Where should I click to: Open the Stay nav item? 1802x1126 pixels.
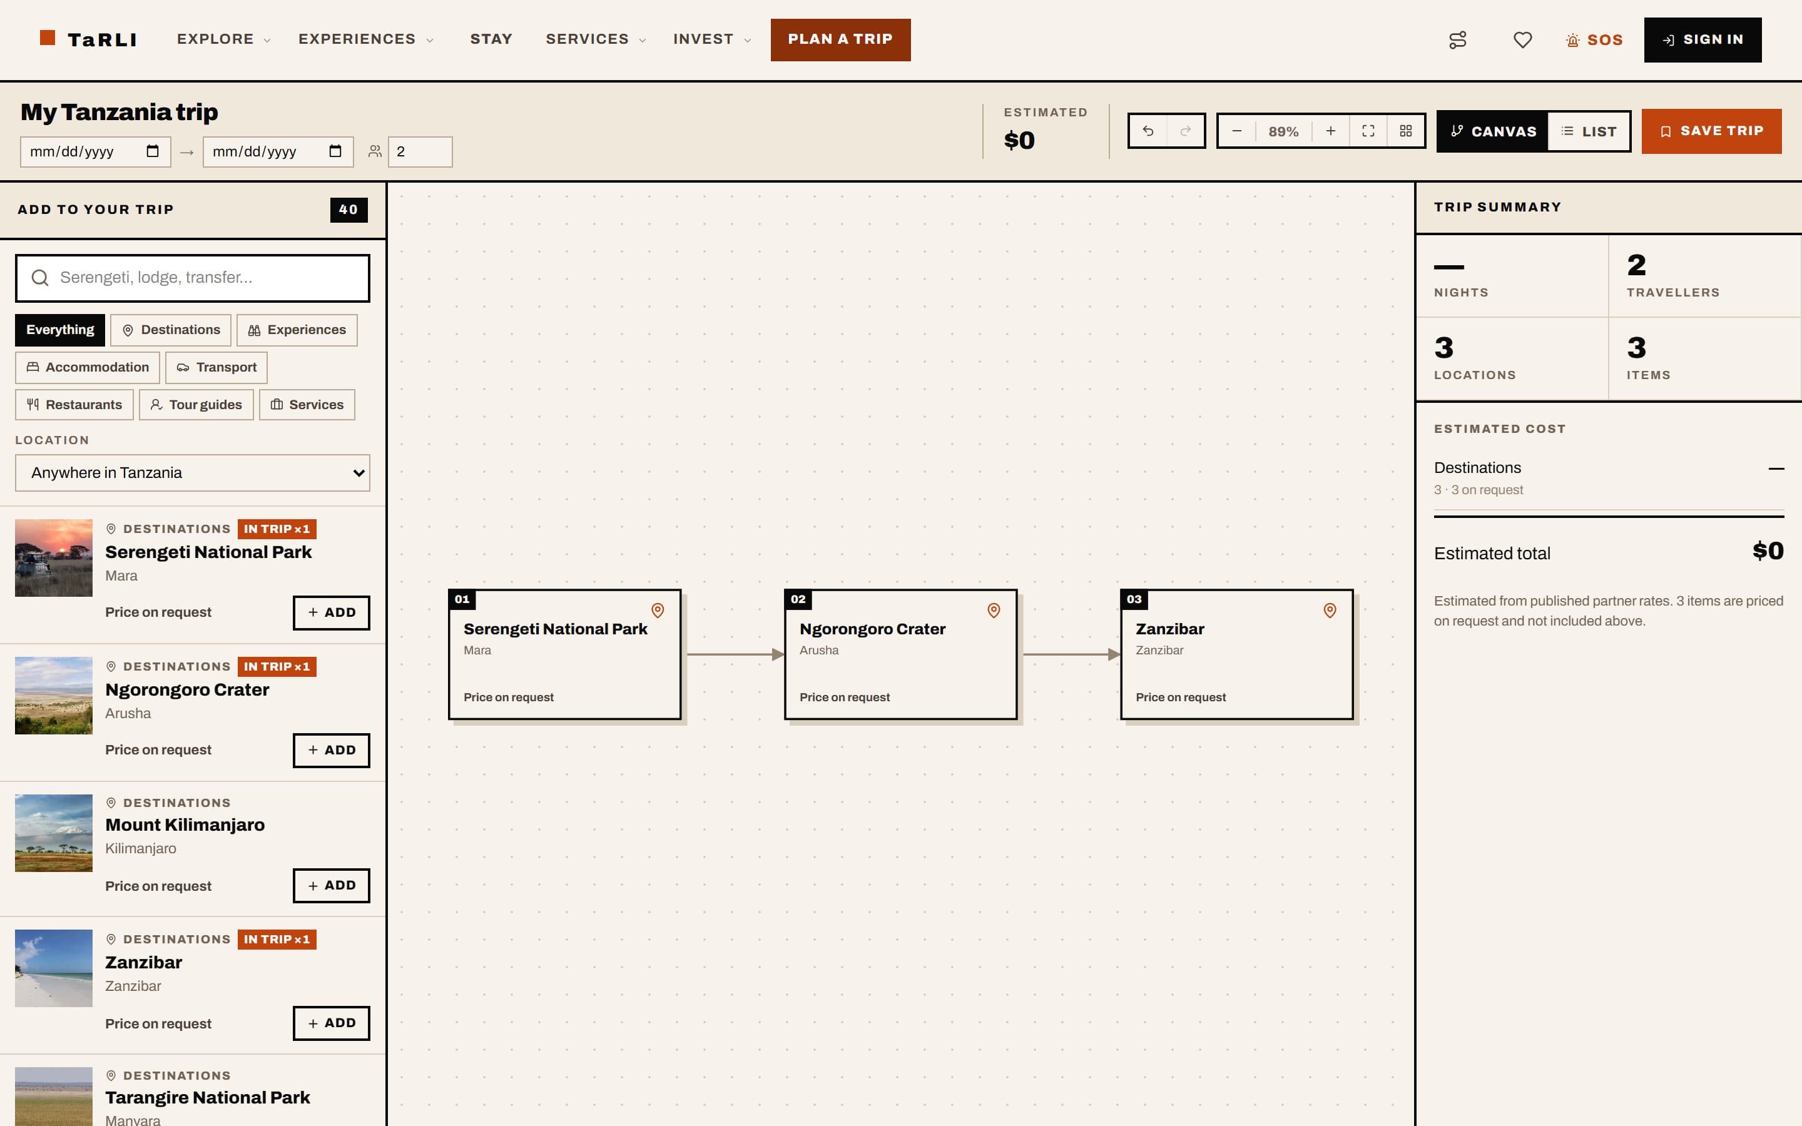pos(491,39)
